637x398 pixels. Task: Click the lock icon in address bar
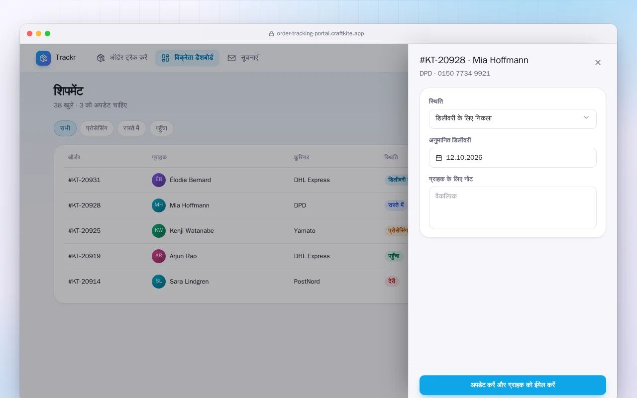click(271, 34)
